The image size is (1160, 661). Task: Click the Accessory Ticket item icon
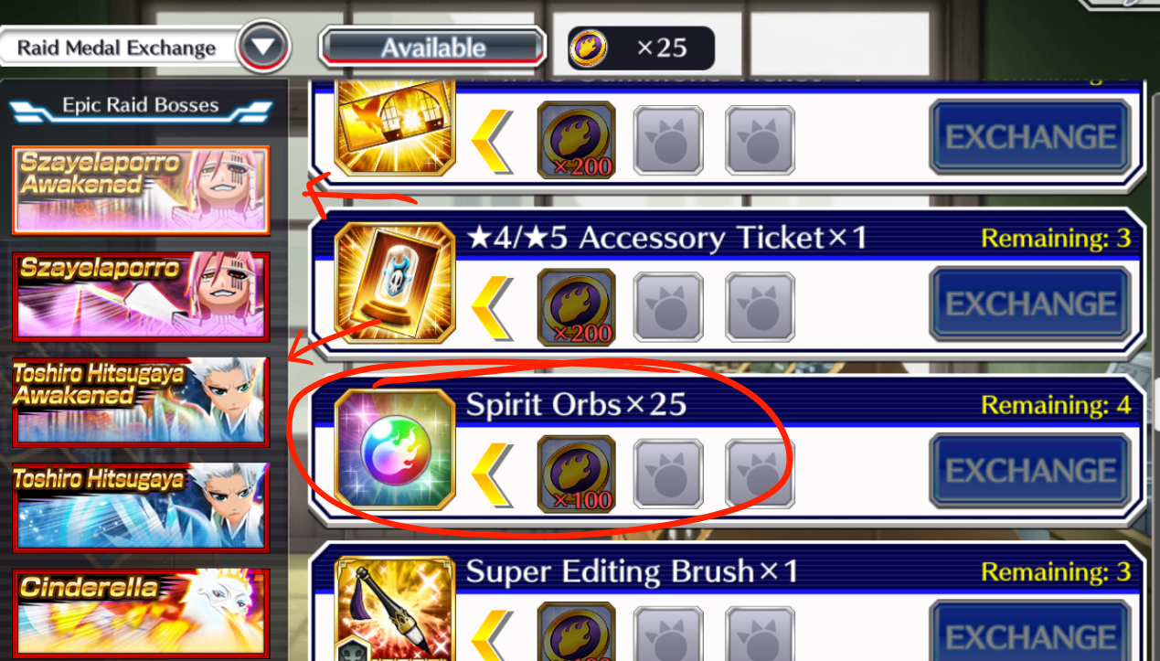coord(395,282)
